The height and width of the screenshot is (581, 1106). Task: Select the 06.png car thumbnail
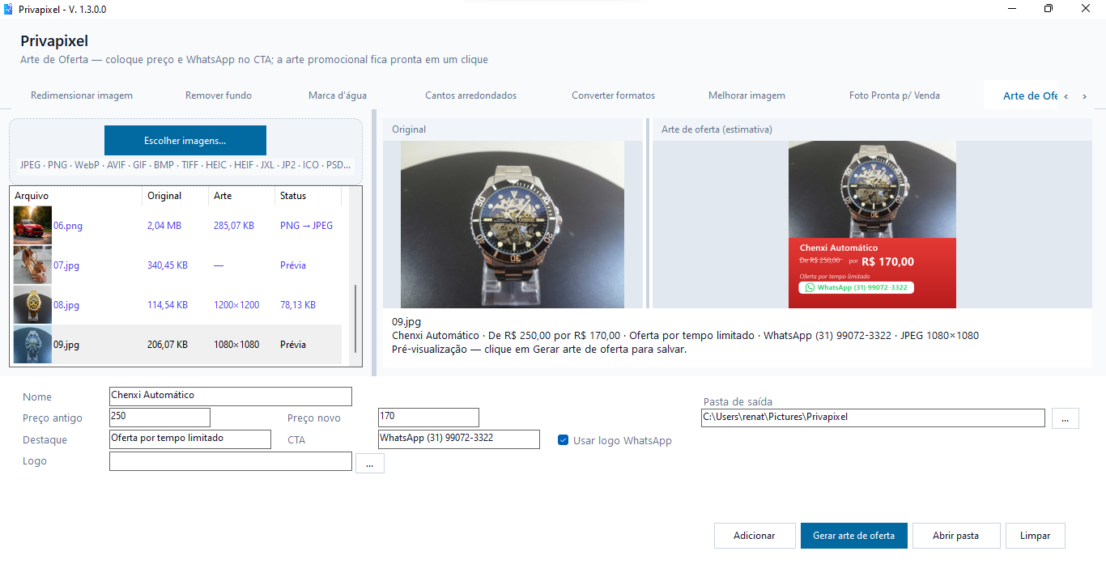32,226
